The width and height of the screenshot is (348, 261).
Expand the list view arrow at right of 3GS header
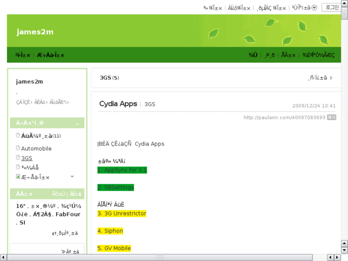[x=331, y=78]
